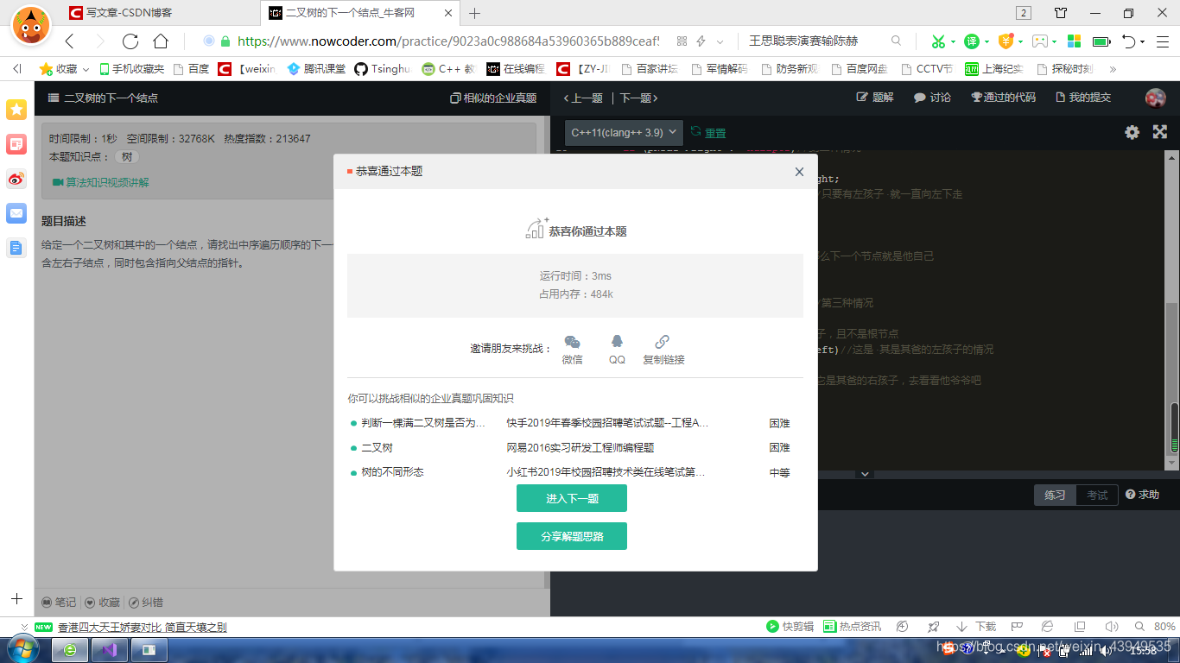Viewport: 1180px width, 663px height.
Task: Click the 纠错 error report button
Action: [145, 603]
